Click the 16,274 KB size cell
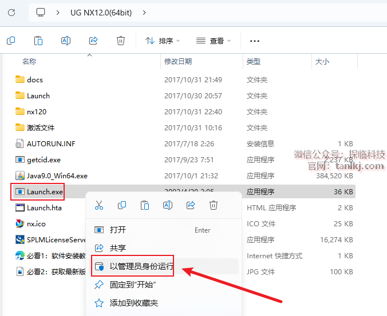Image resolution: width=387 pixels, height=316 pixels. click(337, 240)
